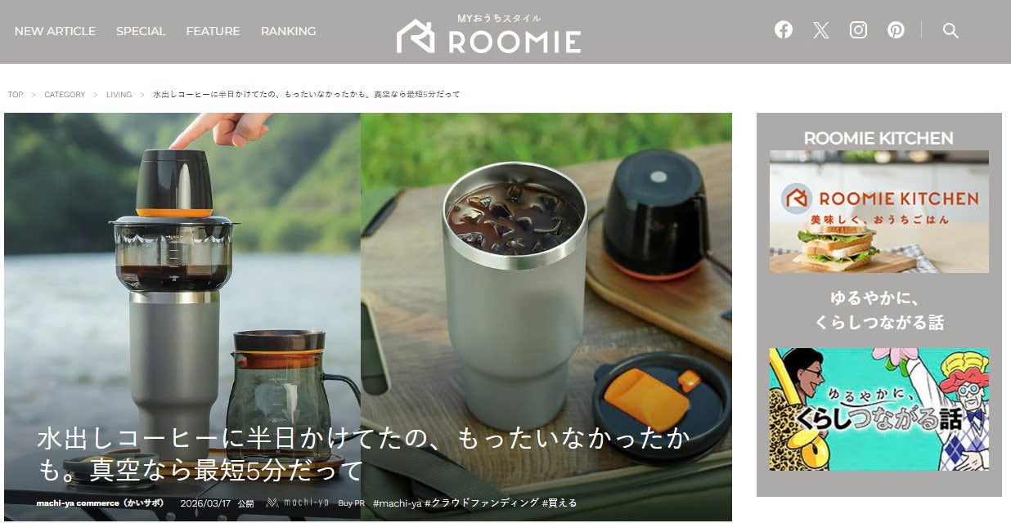The width and height of the screenshot is (1011, 523).
Task: Click the Buy PR tag
Action: (x=352, y=503)
